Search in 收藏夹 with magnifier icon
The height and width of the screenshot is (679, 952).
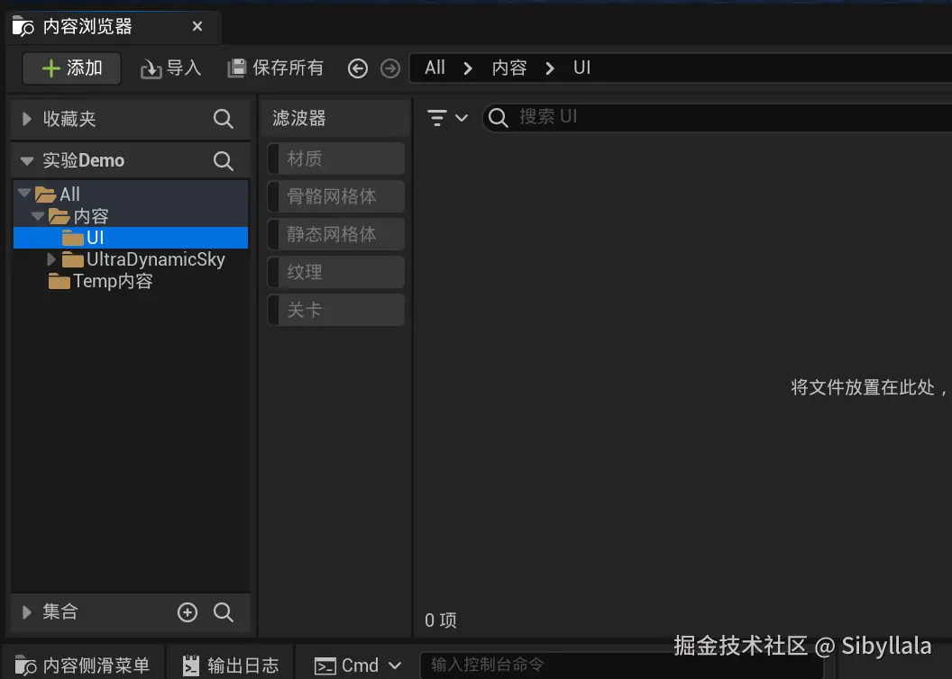pos(224,119)
